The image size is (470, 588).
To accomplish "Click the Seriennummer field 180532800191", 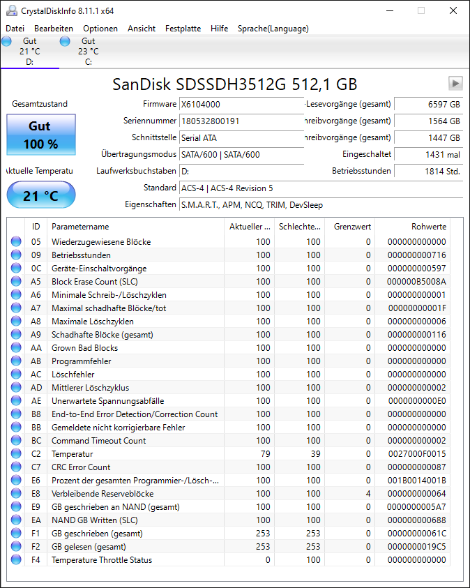I will pyautogui.click(x=241, y=121).
